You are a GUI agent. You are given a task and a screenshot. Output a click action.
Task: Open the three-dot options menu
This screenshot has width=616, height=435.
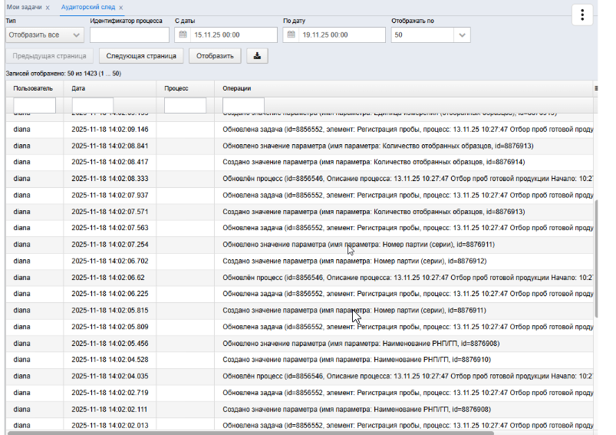pos(582,15)
